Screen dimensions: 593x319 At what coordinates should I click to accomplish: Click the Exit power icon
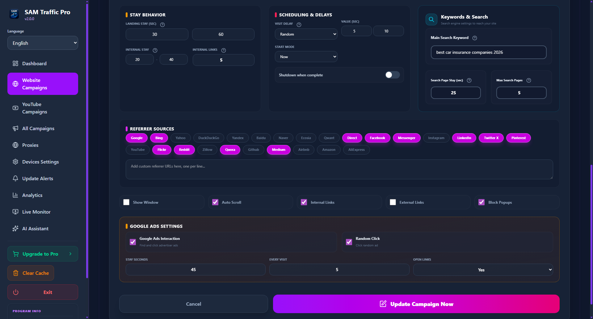pos(16,292)
